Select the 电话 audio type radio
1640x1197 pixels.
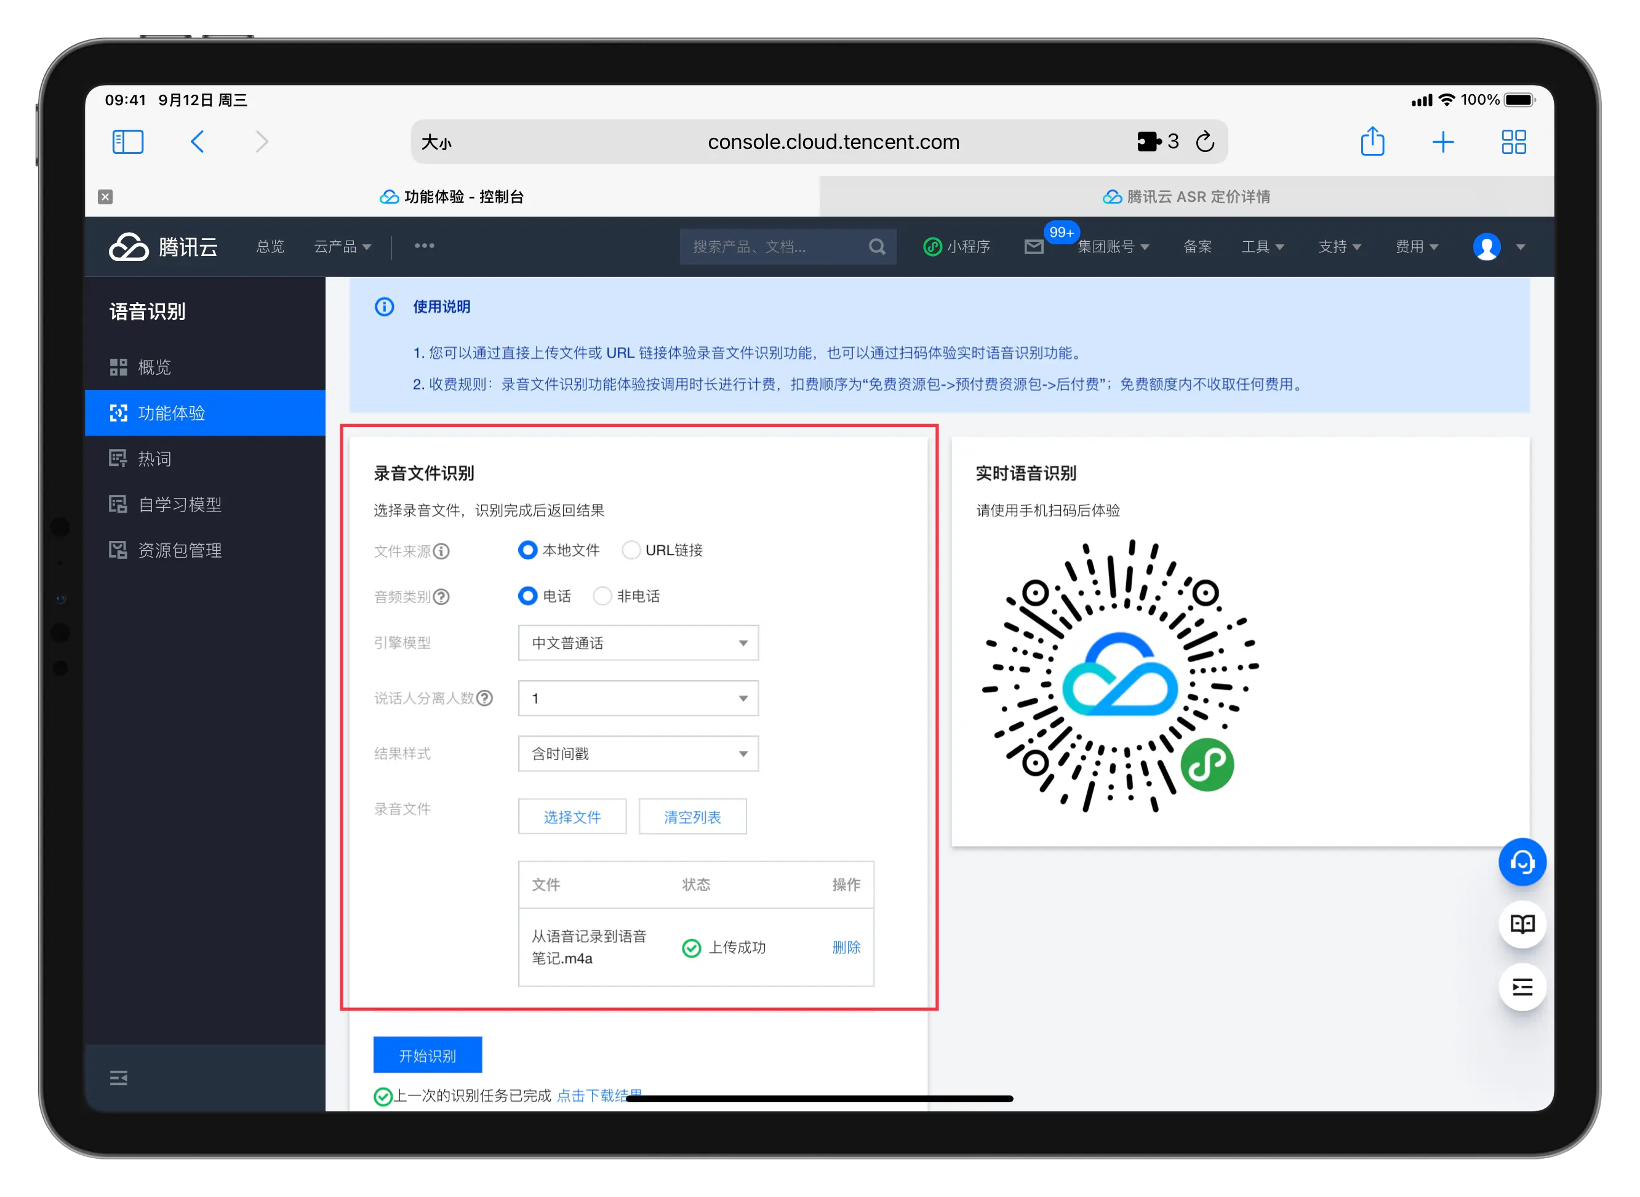(x=527, y=596)
